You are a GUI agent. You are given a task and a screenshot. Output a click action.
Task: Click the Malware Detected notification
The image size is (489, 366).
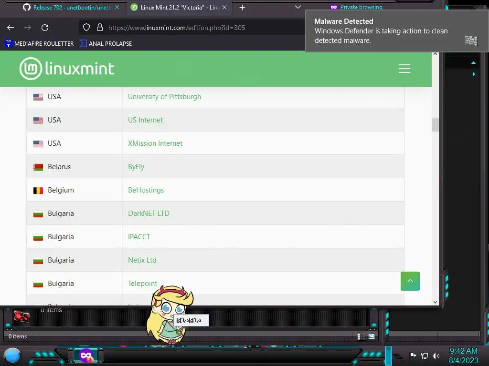click(397, 31)
